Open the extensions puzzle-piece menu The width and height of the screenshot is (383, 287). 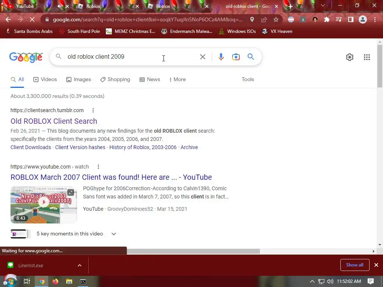point(327,19)
